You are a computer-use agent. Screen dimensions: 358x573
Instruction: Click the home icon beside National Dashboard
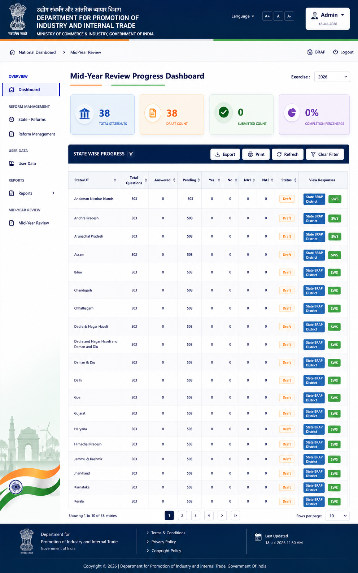tap(12, 52)
